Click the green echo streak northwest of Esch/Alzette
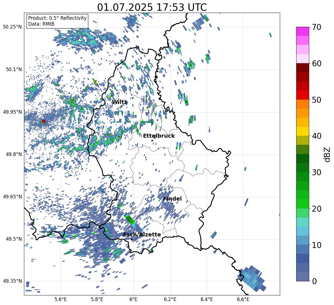 (x=130, y=220)
